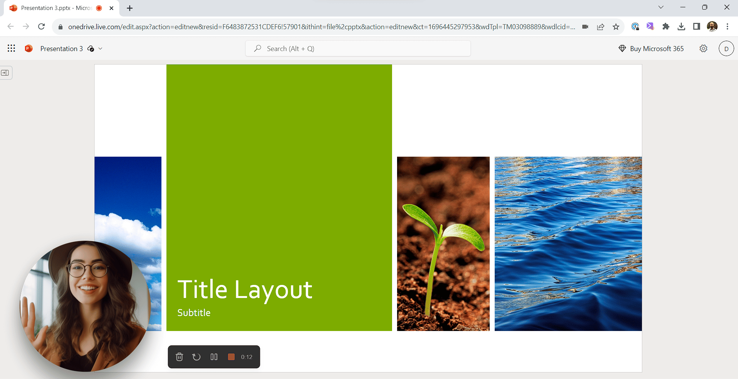
Task: Delete the recording with the trash icon
Action: pyautogui.click(x=179, y=357)
